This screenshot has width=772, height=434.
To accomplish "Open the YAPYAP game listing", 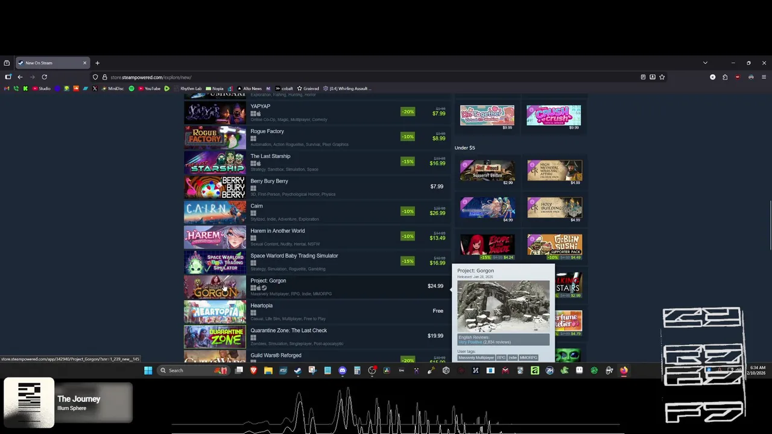I will click(317, 113).
